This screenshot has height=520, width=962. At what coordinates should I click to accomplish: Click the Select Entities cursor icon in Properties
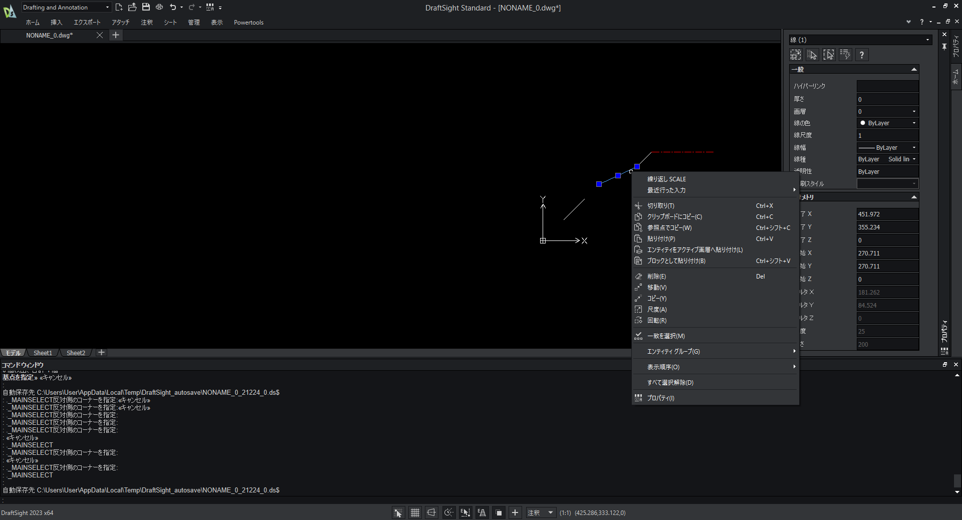812,55
